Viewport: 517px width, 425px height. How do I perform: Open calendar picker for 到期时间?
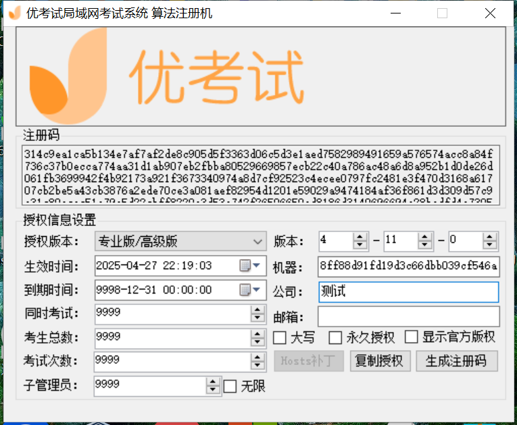[250, 289]
